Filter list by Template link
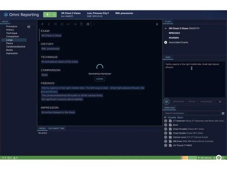Screen dimensions: 227x170 pyautogui.click(x=172, y=117)
